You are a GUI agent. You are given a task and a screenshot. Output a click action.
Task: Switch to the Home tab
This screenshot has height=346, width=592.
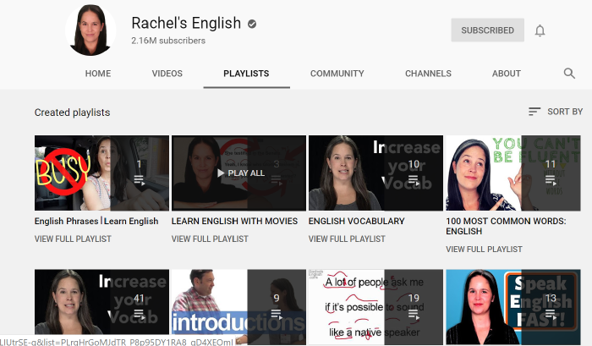(x=98, y=74)
